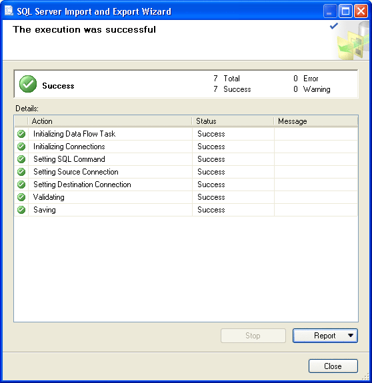Select the 'Saving' action row
Viewport: 372px width, 383px height.
(x=186, y=210)
